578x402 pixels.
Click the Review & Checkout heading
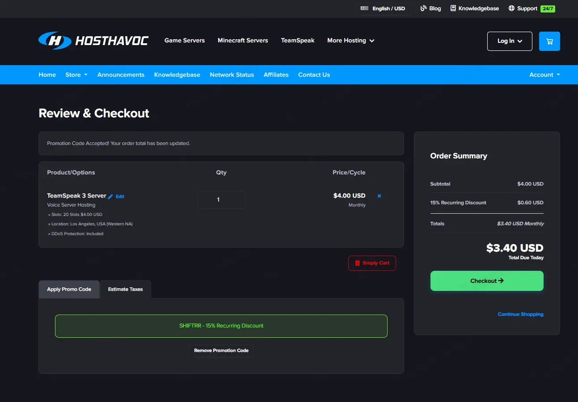(94, 113)
